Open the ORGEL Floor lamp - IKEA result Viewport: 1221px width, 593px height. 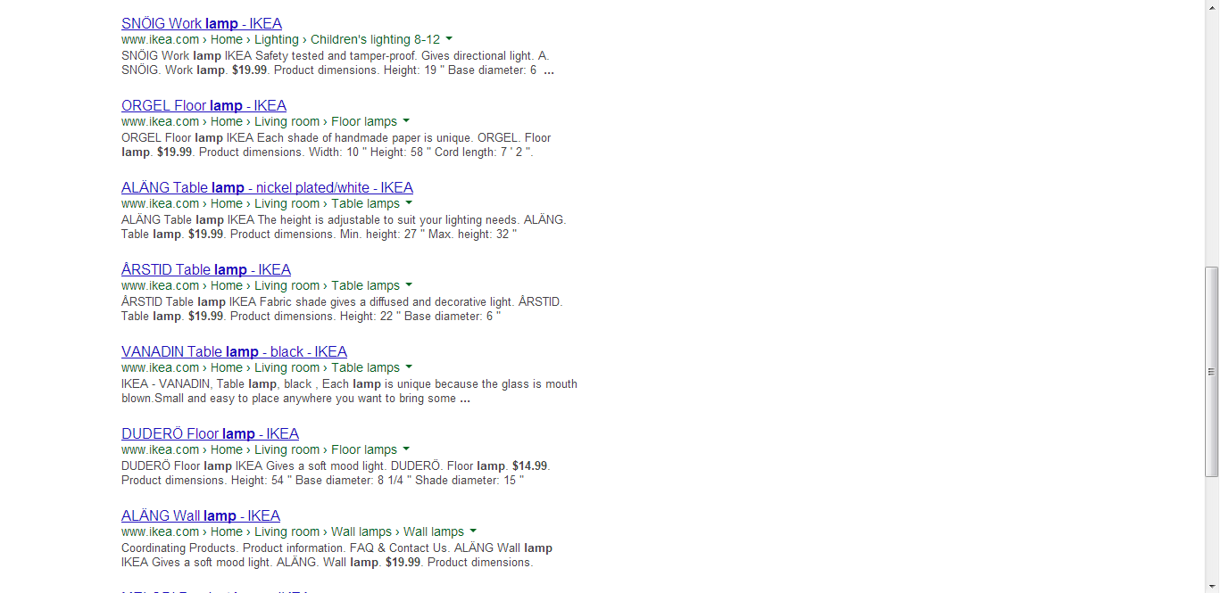click(x=203, y=105)
